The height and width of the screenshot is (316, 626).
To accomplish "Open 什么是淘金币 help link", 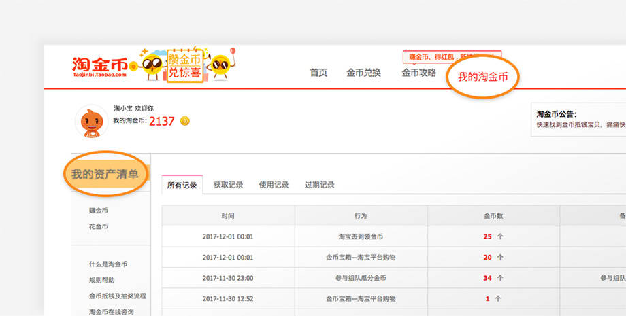I will click(x=108, y=264).
